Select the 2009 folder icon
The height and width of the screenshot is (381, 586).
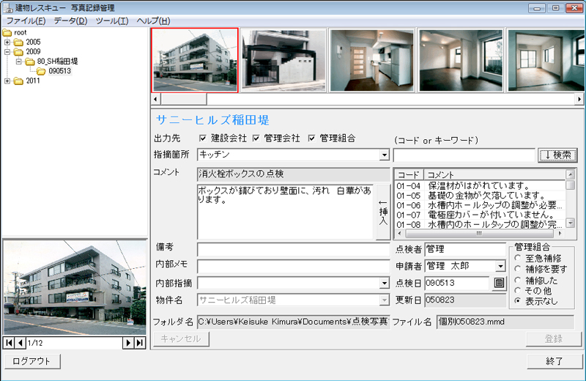[x=18, y=52]
